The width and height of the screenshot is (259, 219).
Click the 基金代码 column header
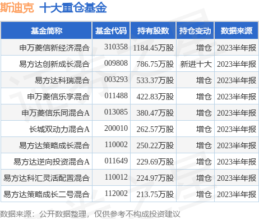pyautogui.click(x=111, y=30)
